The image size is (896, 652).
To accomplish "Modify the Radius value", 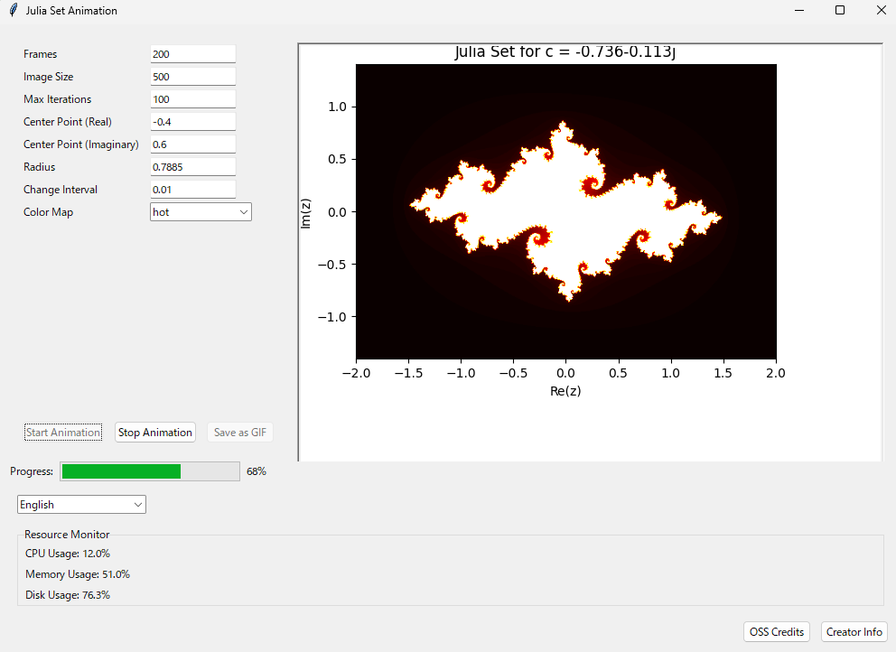I will coord(192,166).
